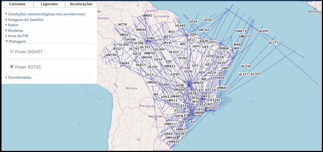323x152 pixels.
Task: Click the UM402 route label
Action: pyautogui.click(x=153, y=82)
